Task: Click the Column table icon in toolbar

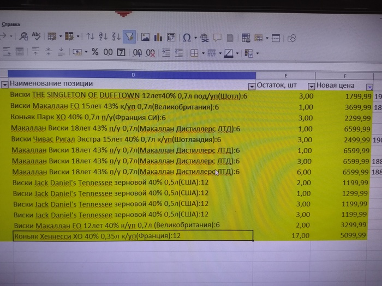Action: coord(69,36)
